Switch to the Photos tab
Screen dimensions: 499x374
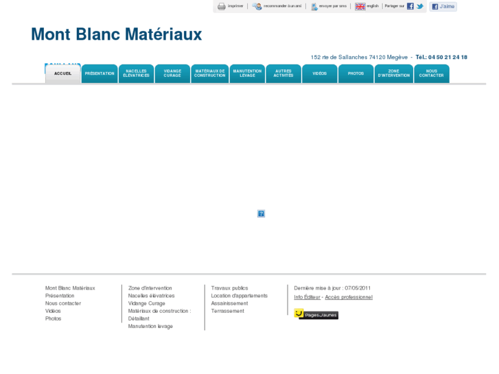(x=356, y=73)
